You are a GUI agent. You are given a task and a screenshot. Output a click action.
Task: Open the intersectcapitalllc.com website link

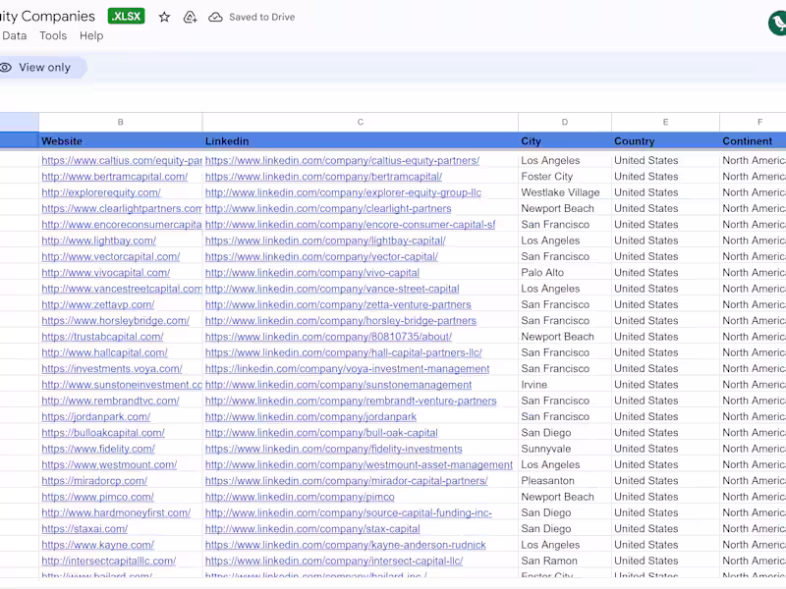tap(108, 561)
